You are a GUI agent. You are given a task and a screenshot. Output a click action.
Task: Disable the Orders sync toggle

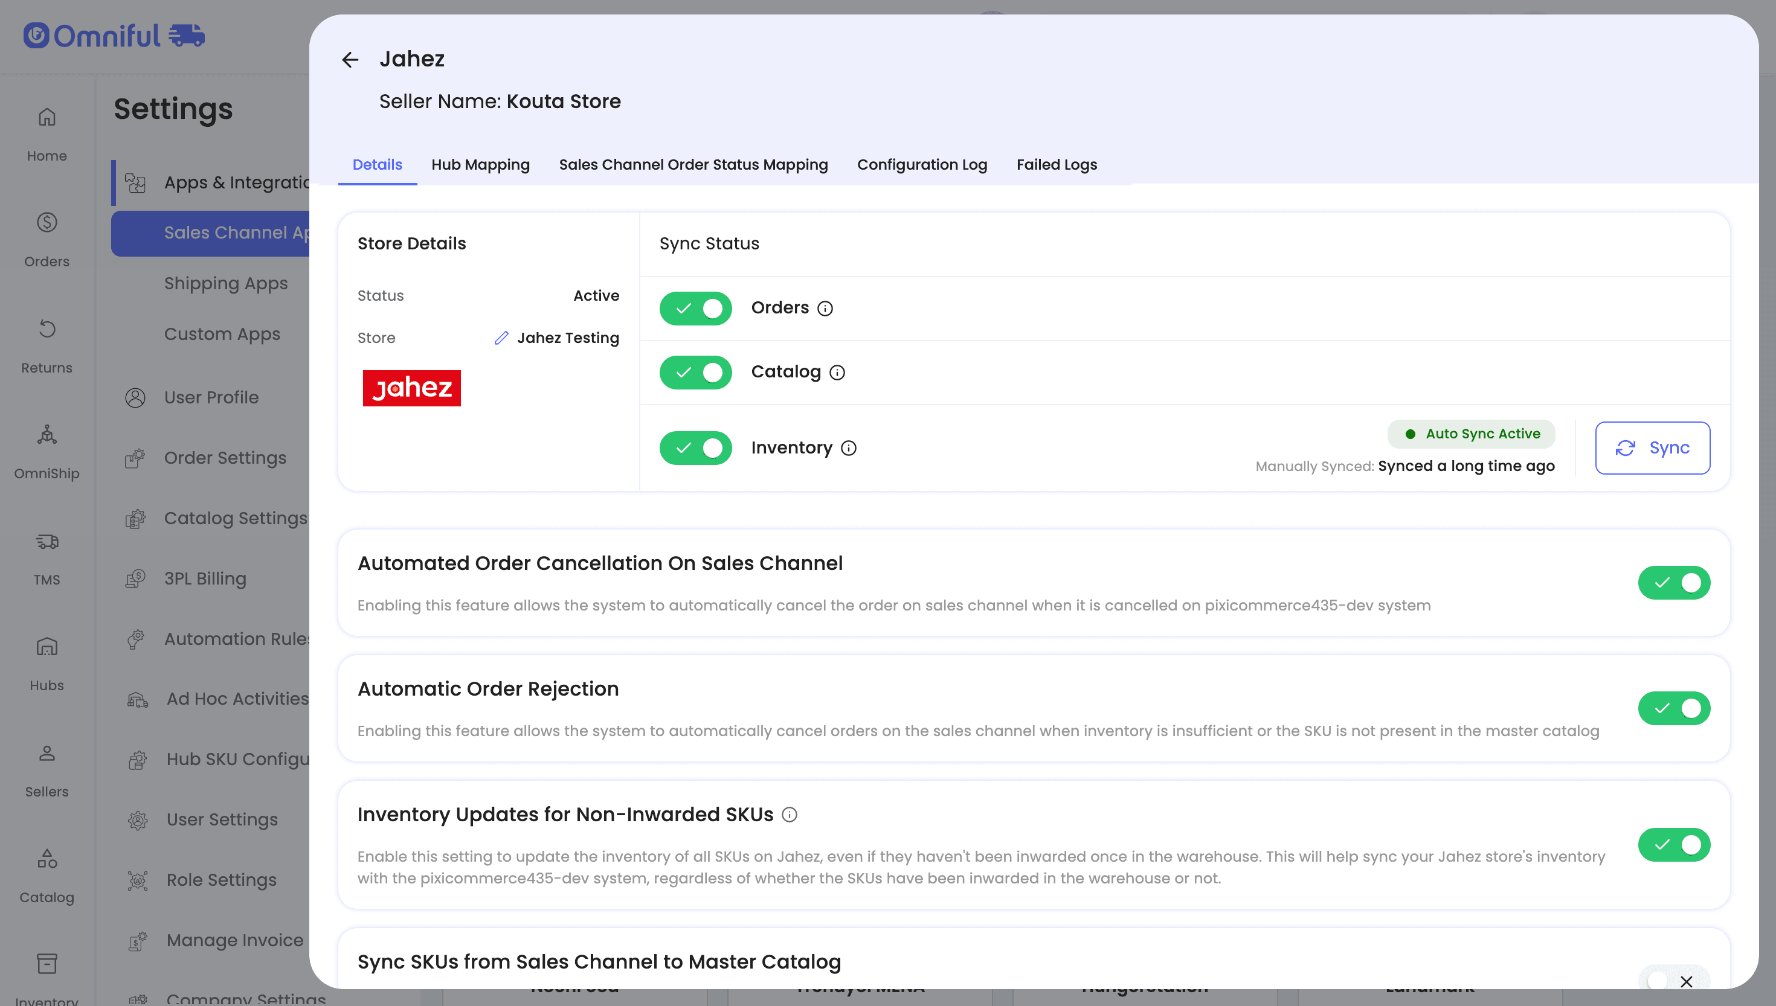click(695, 308)
